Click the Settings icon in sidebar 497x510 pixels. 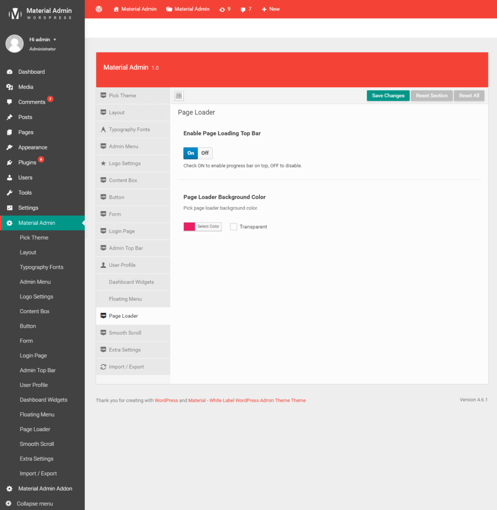point(9,208)
